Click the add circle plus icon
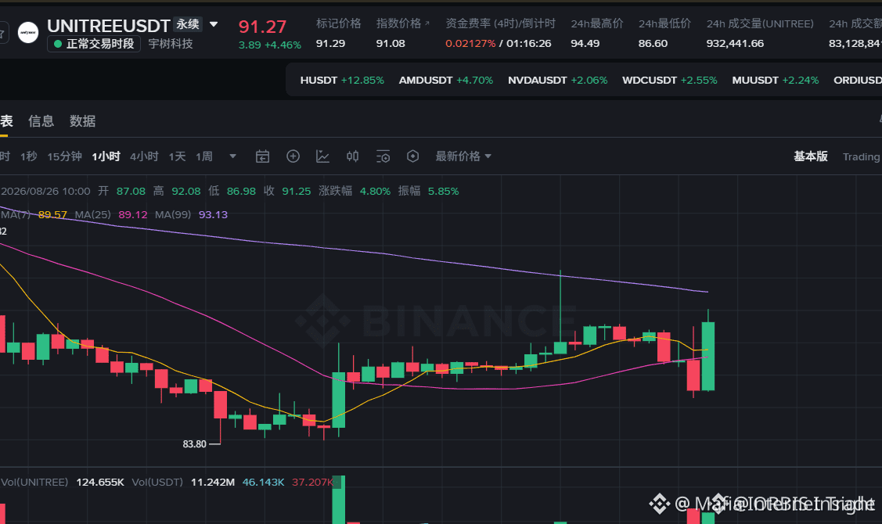The image size is (882, 524). coord(293,156)
